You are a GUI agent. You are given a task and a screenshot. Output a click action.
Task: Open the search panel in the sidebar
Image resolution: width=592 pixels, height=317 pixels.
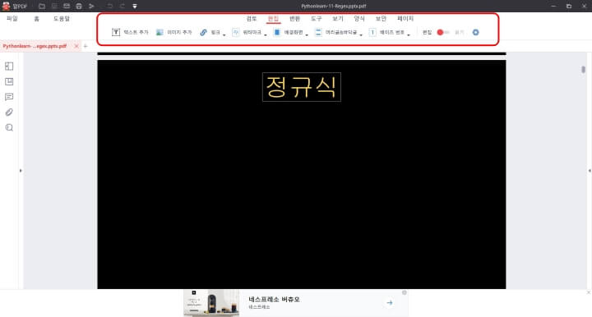(9, 127)
